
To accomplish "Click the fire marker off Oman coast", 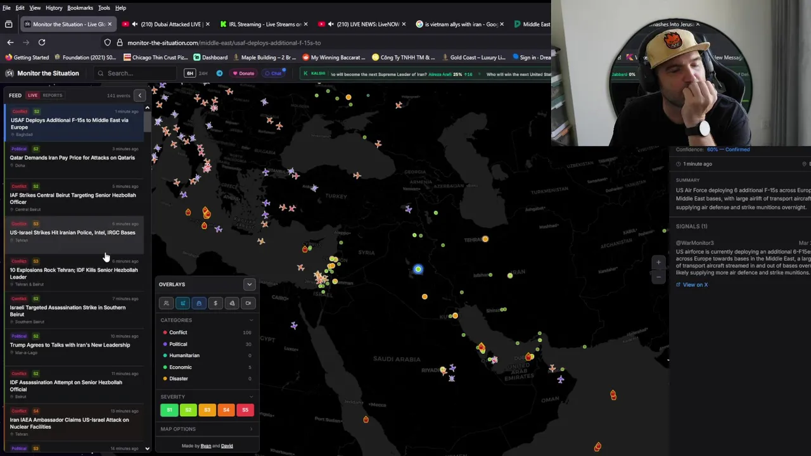I will (613, 395).
